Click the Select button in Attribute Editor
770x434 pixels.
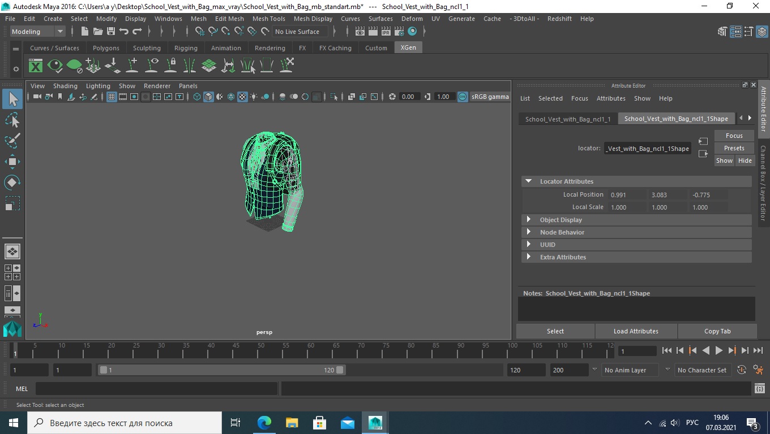[555, 331]
